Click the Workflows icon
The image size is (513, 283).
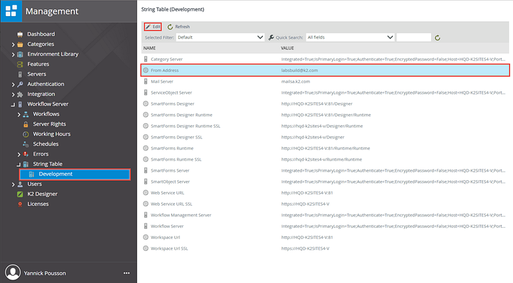coord(26,114)
